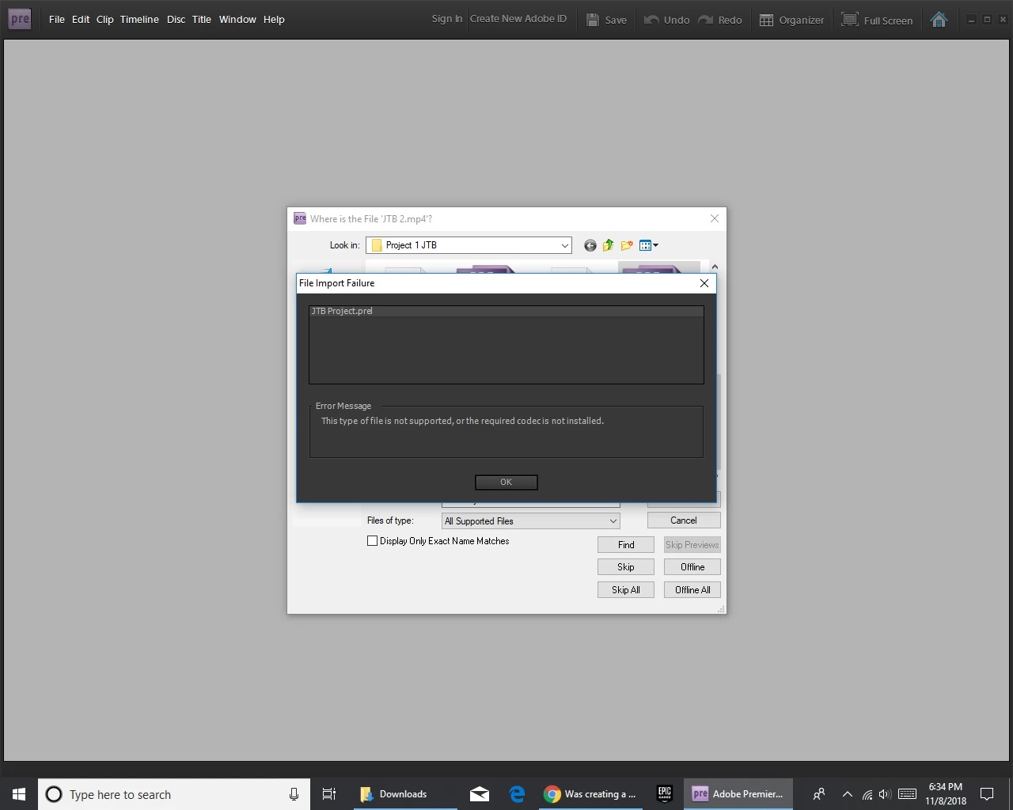Click Create New Adobe ID link

click(x=518, y=19)
